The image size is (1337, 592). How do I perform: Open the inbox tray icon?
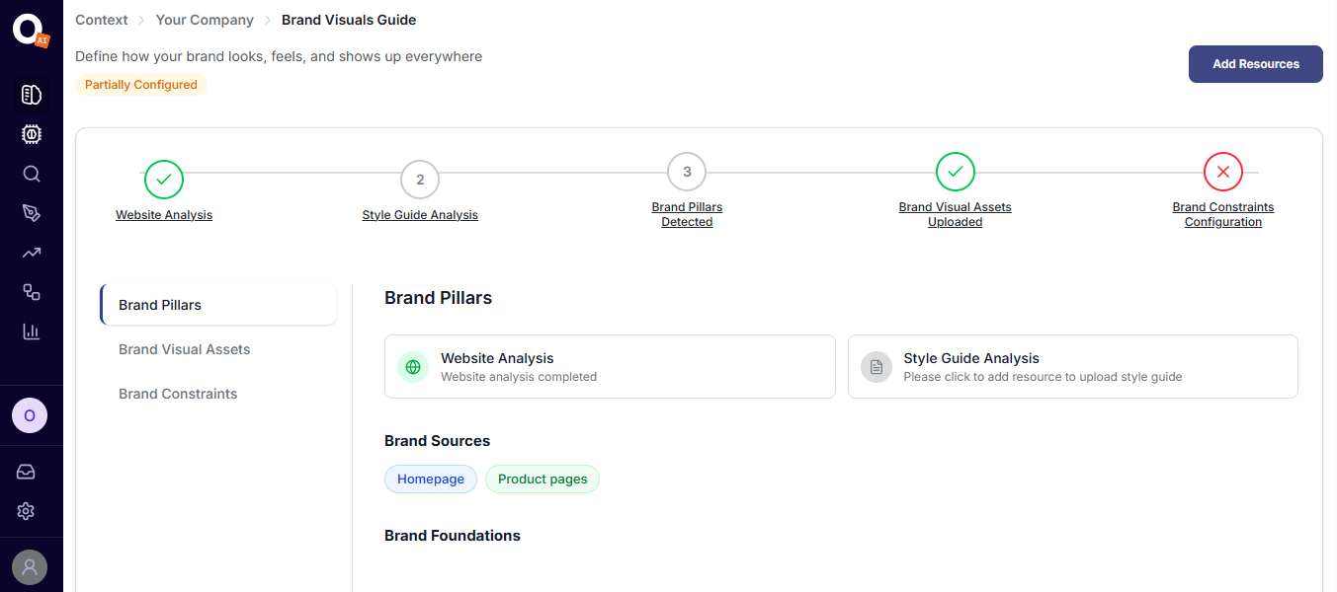click(27, 473)
